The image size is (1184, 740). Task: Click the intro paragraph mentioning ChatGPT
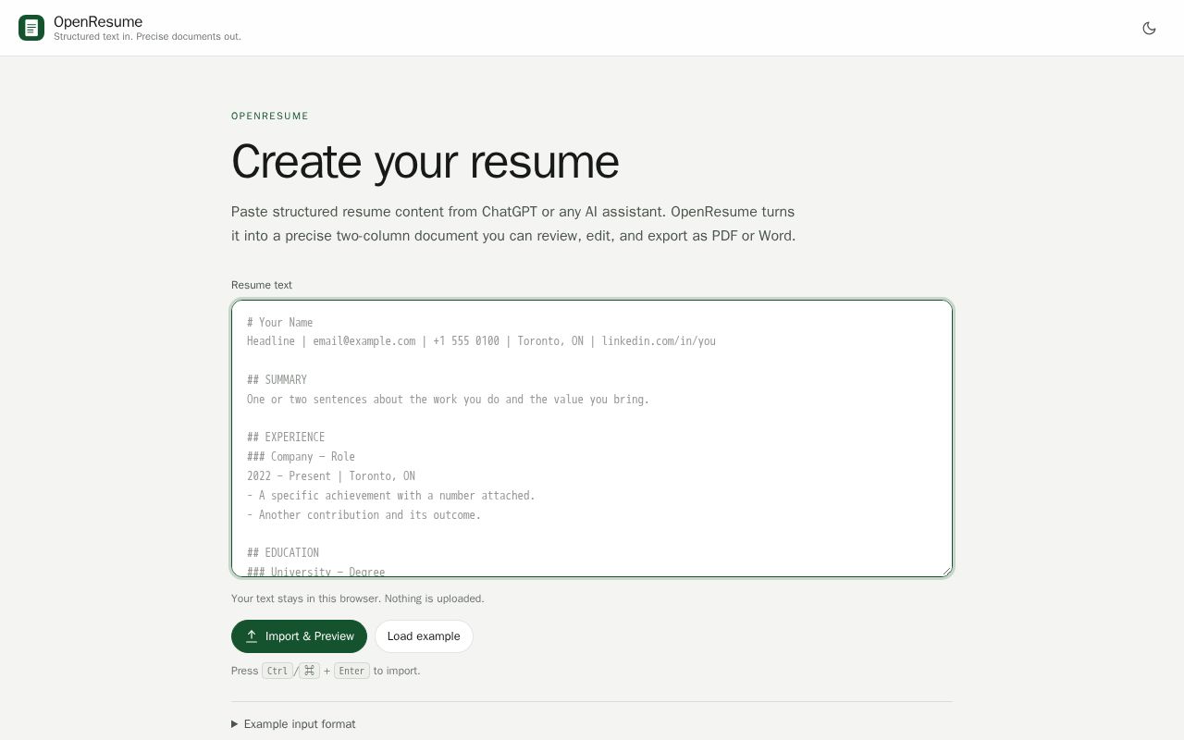coord(513,224)
